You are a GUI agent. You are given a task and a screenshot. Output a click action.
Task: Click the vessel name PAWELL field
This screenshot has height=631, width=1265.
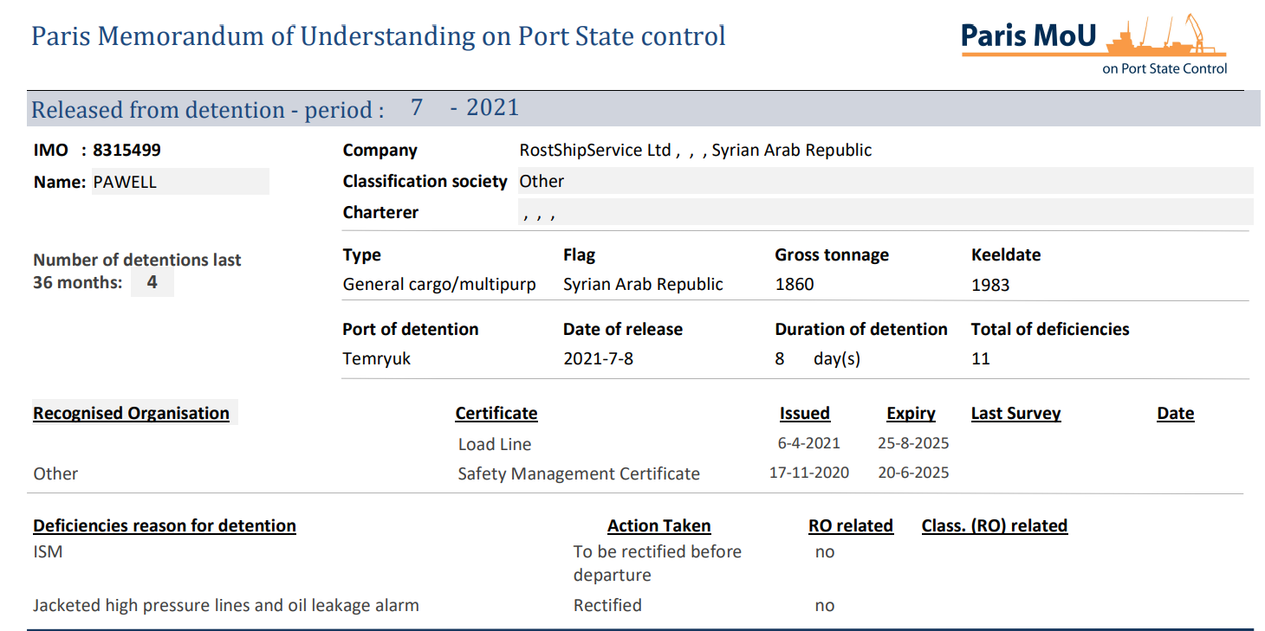[179, 182]
